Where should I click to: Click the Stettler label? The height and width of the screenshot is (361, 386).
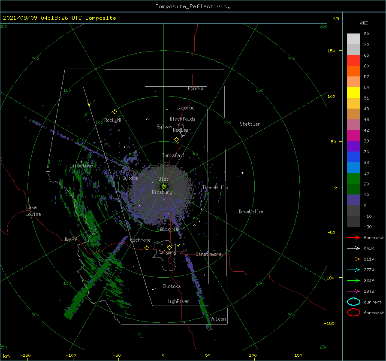(250, 124)
